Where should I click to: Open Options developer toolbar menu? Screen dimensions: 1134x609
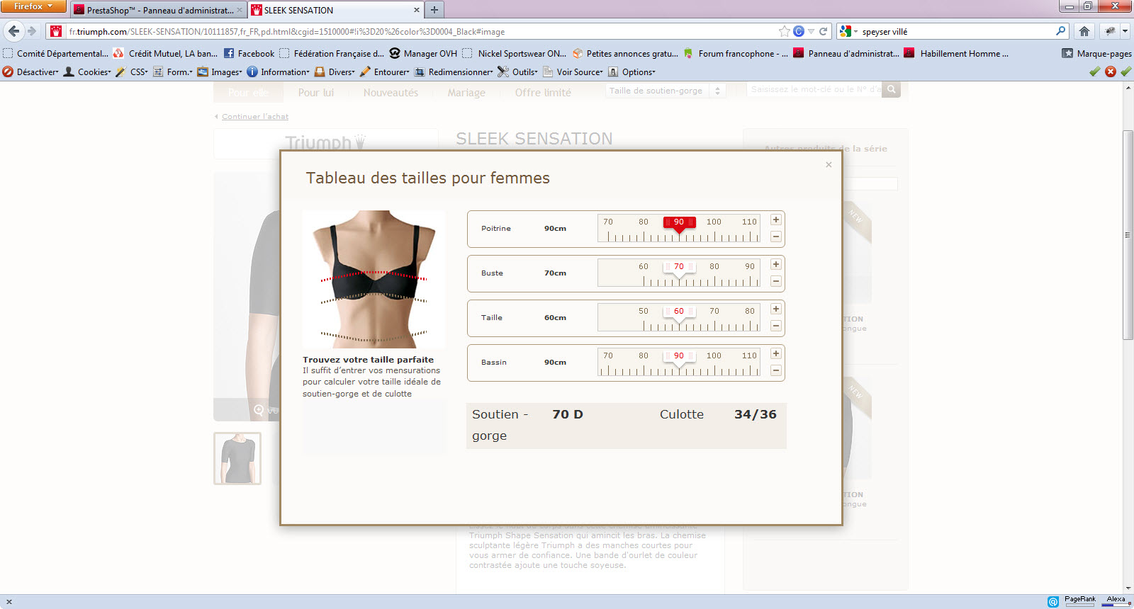pyautogui.click(x=631, y=72)
